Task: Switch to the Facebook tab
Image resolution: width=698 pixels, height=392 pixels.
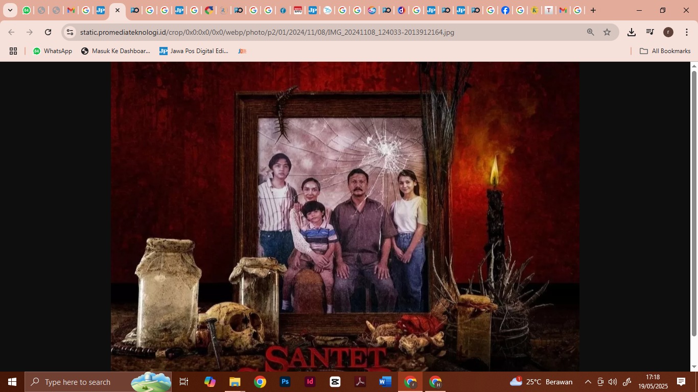Action: point(505,10)
